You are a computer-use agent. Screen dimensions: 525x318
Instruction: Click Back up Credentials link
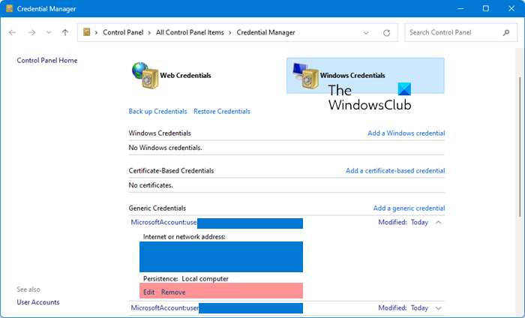click(157, 112)
